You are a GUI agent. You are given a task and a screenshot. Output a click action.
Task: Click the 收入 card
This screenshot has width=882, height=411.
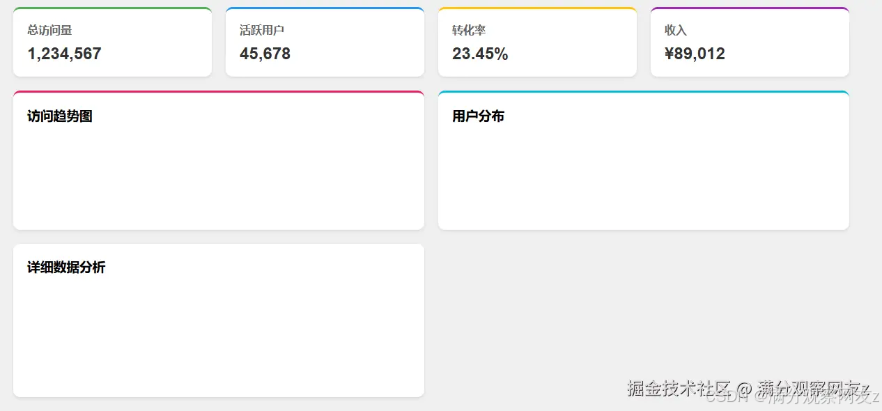coord(749,42)
